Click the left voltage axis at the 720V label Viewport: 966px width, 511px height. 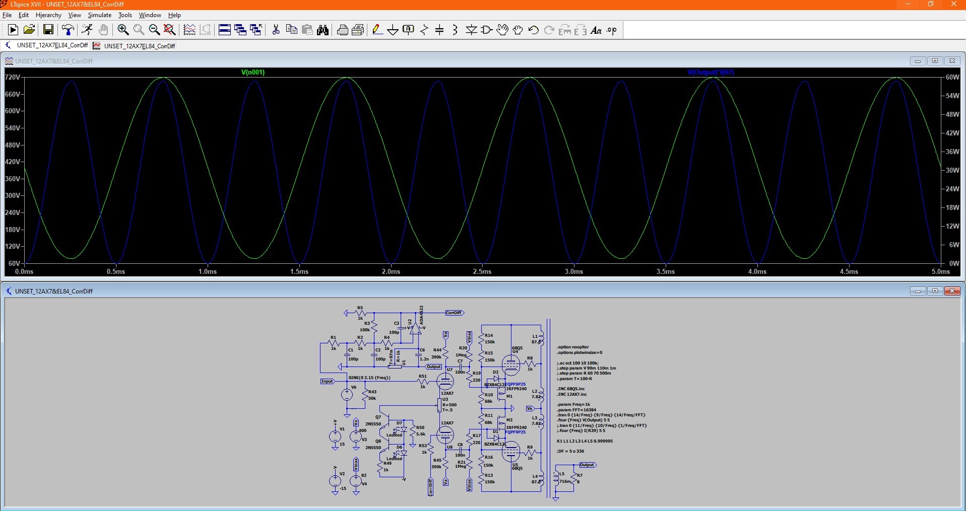(x=13, y=77)
